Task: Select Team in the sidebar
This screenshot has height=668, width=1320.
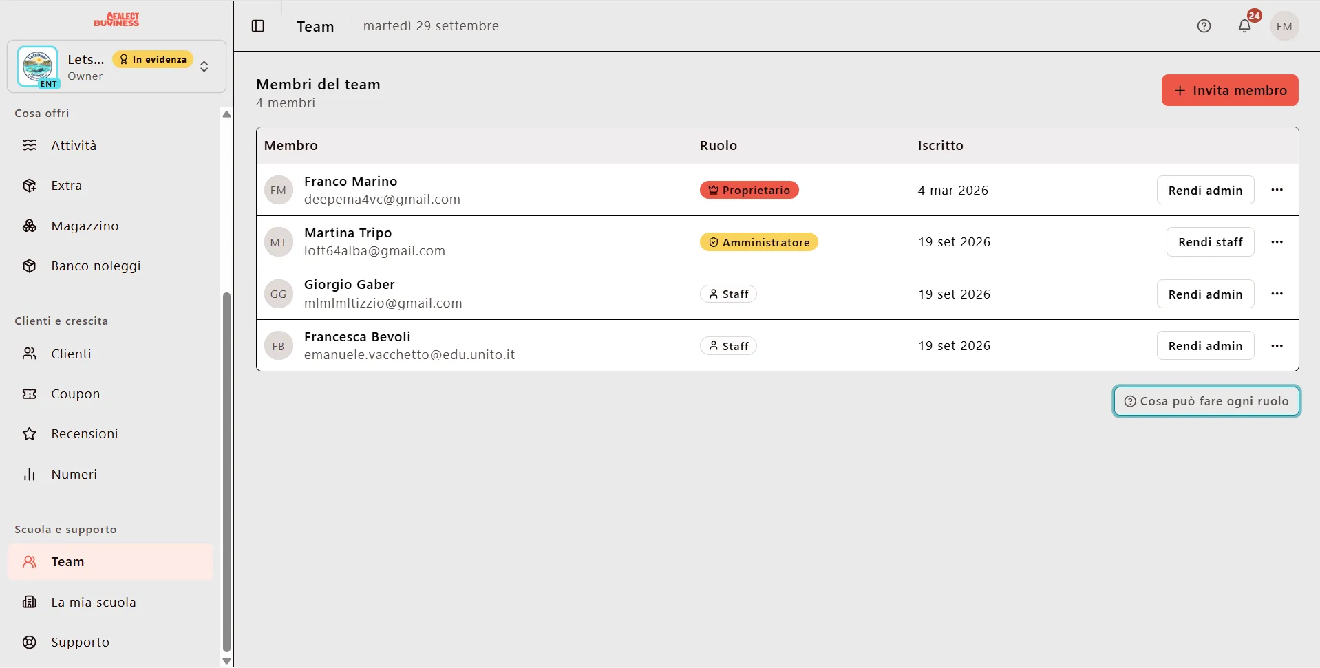Action: coord(110,562)
